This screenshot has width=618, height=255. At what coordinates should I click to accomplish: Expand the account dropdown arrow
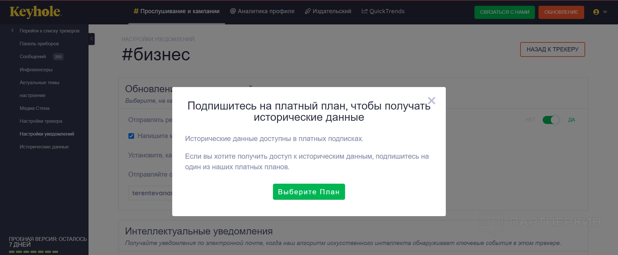[x=605, y=12]
